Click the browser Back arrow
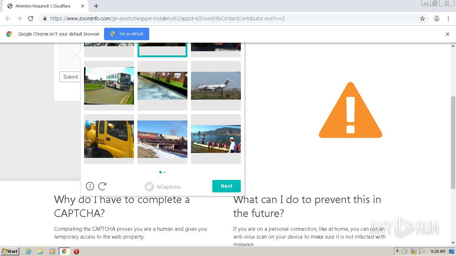The image size is (456, 256). (x=8, y=18)
